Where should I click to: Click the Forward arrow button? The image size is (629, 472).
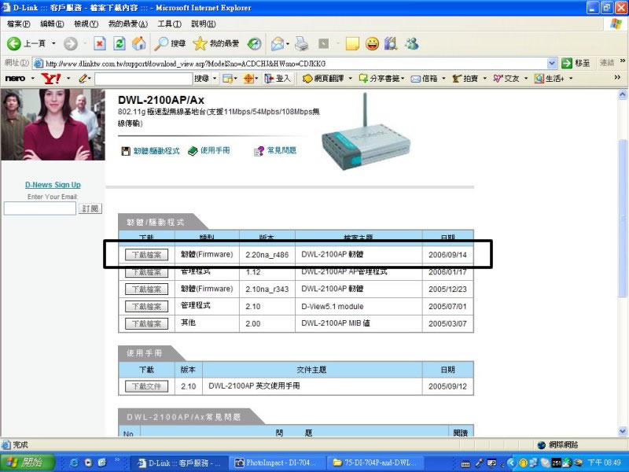(x=71, y=43)
